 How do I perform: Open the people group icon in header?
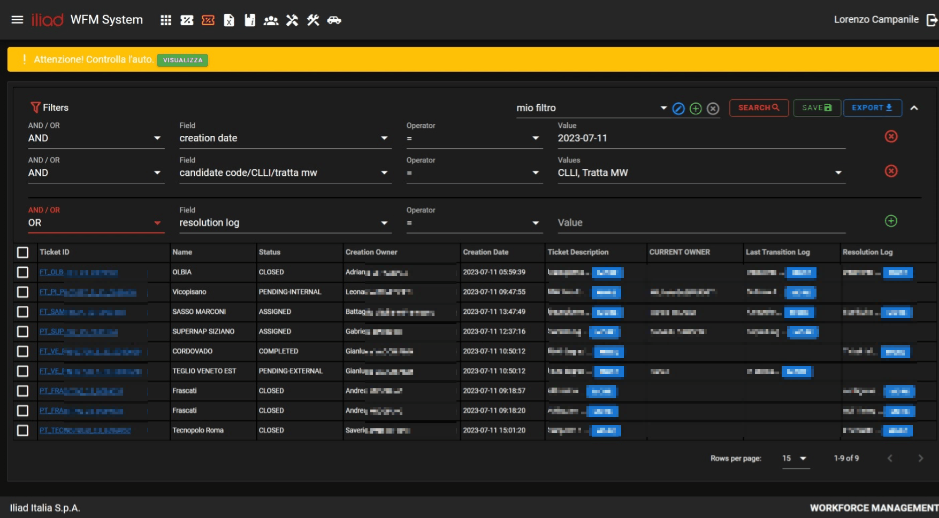tap(271, 20)
